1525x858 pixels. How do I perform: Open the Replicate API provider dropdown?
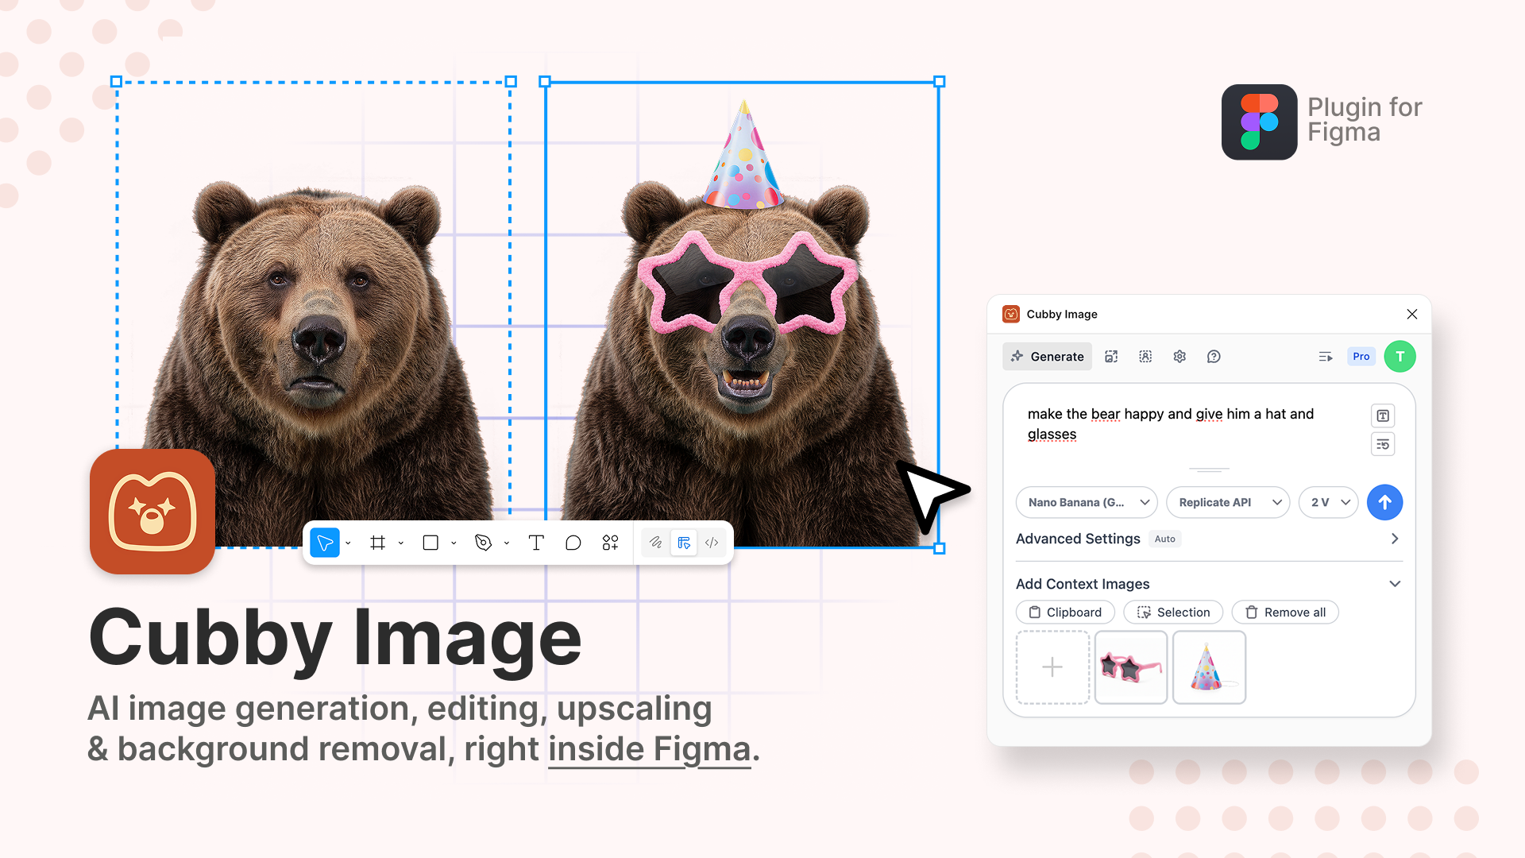(x=1228, y=502)
